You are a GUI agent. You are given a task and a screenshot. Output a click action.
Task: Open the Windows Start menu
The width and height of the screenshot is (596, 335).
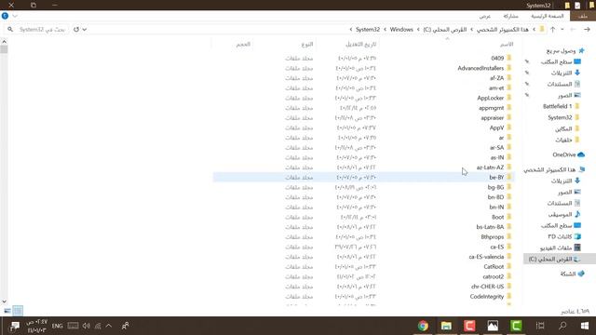585,326
